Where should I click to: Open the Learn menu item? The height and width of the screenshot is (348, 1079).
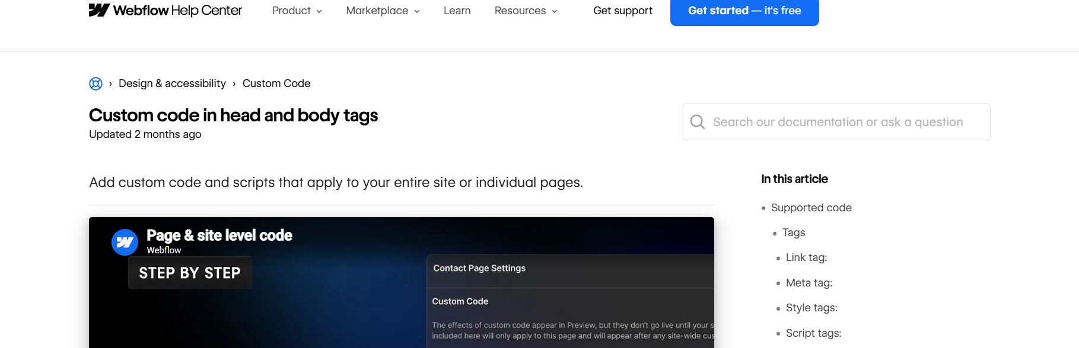[x=457, y=11]
